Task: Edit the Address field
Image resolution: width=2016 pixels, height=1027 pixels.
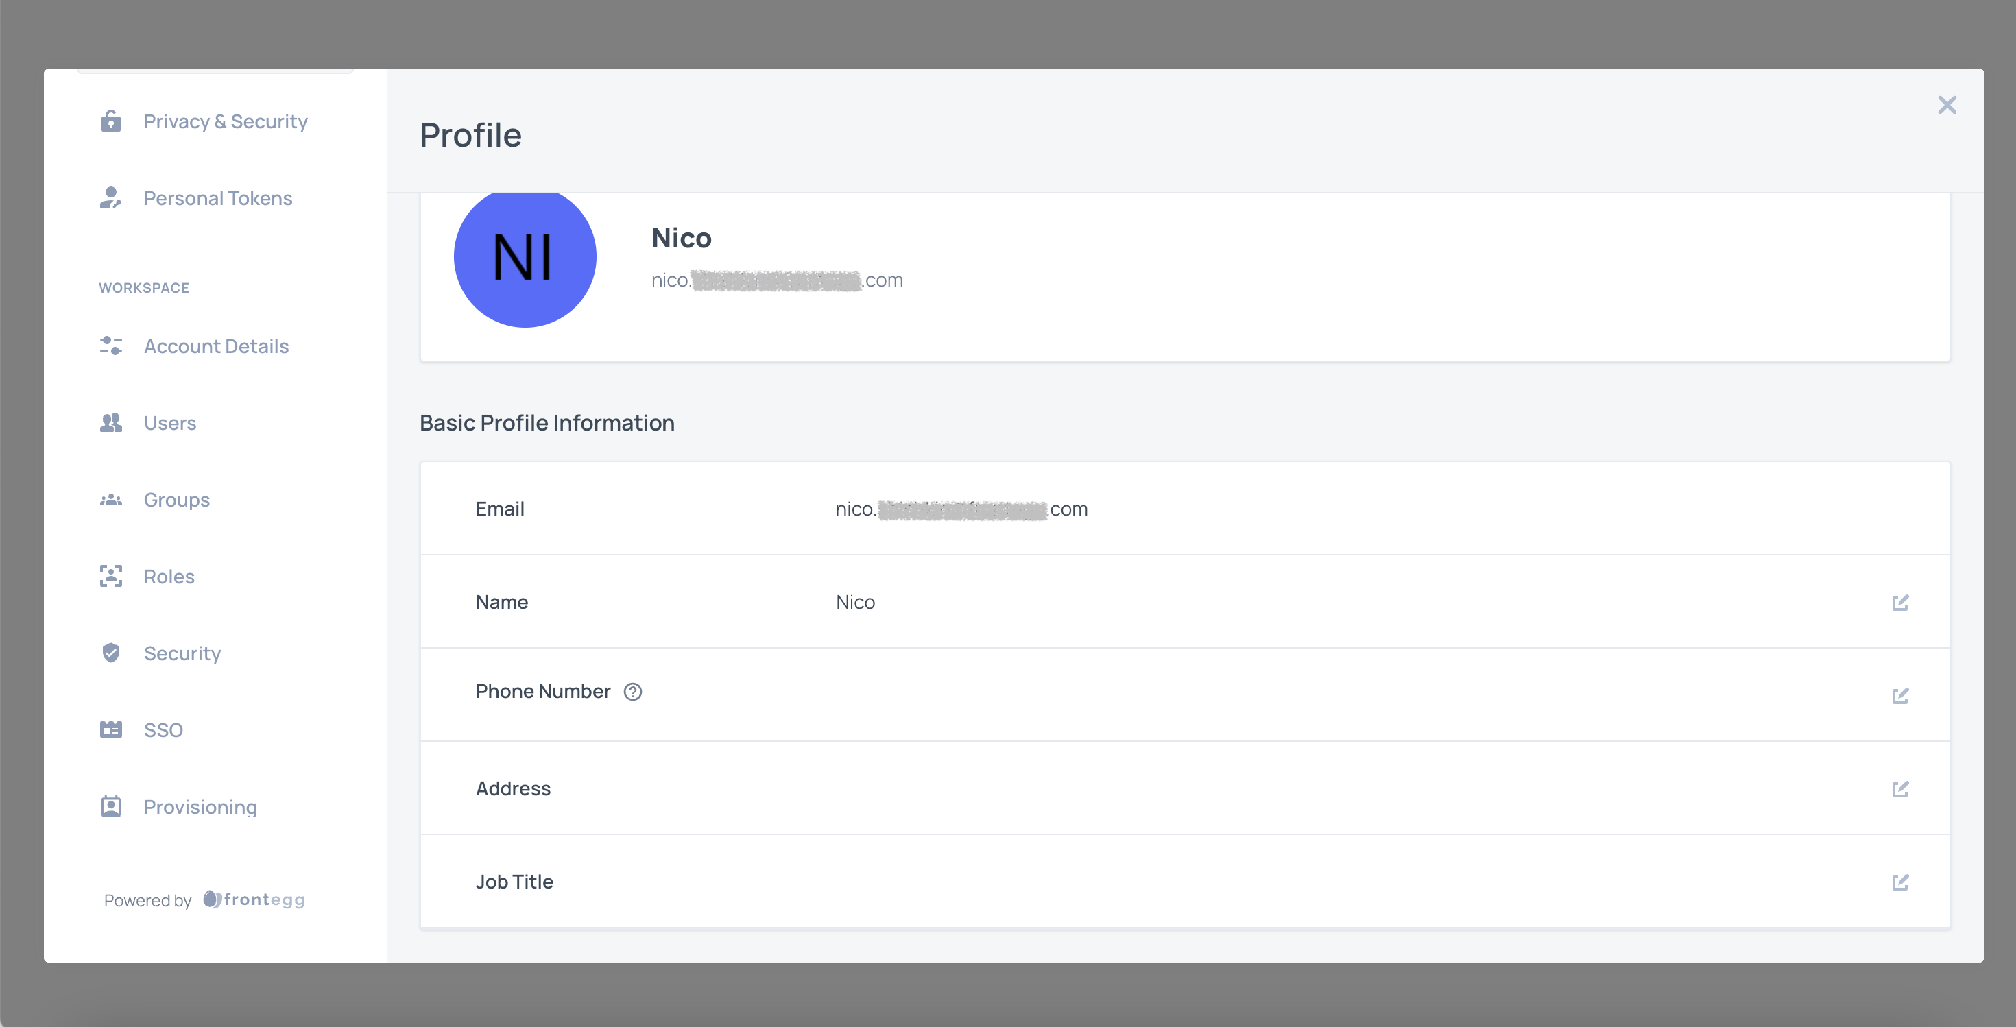Action: pyautogui.click(x=1899, y=788)
